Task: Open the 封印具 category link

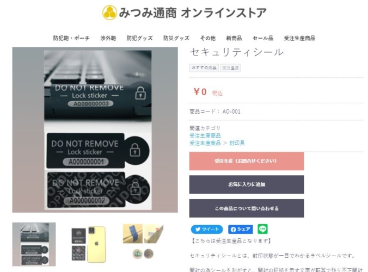Action: click(x=237, y=143)
